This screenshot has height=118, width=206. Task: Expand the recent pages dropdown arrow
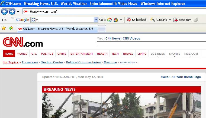point(18,12)
